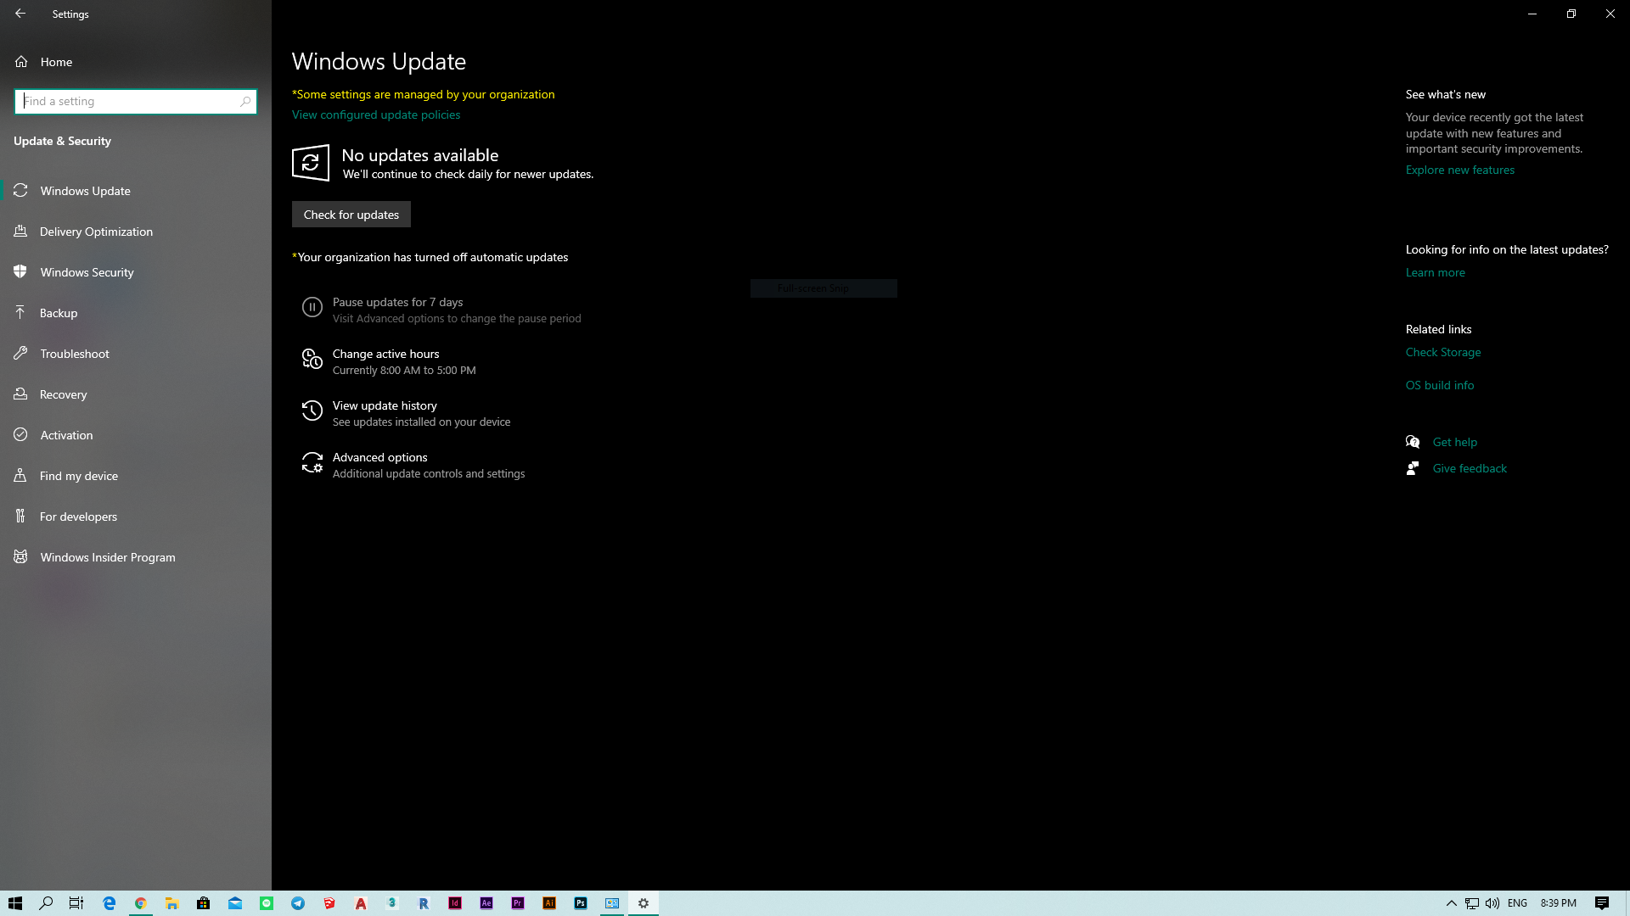The width and height of the screenshot is (1630, 916).
Task: Click Explore new features link
Action: (x=1460, y=170)
